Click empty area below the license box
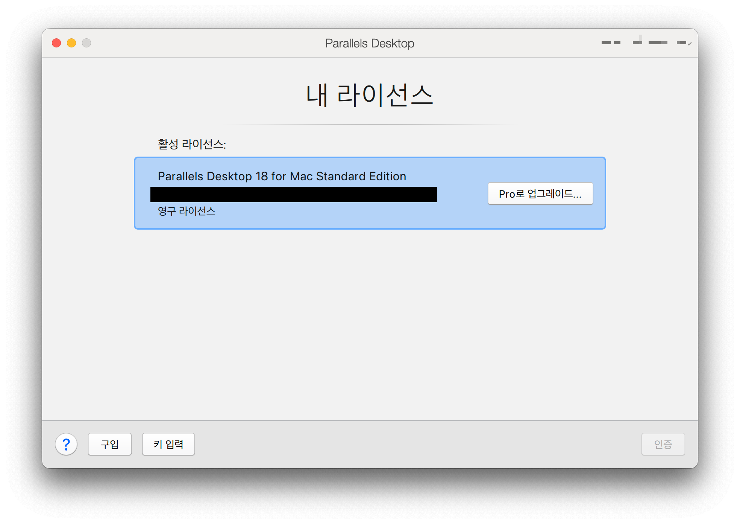The width and height of the screenshot is (740, 524). 370,320
